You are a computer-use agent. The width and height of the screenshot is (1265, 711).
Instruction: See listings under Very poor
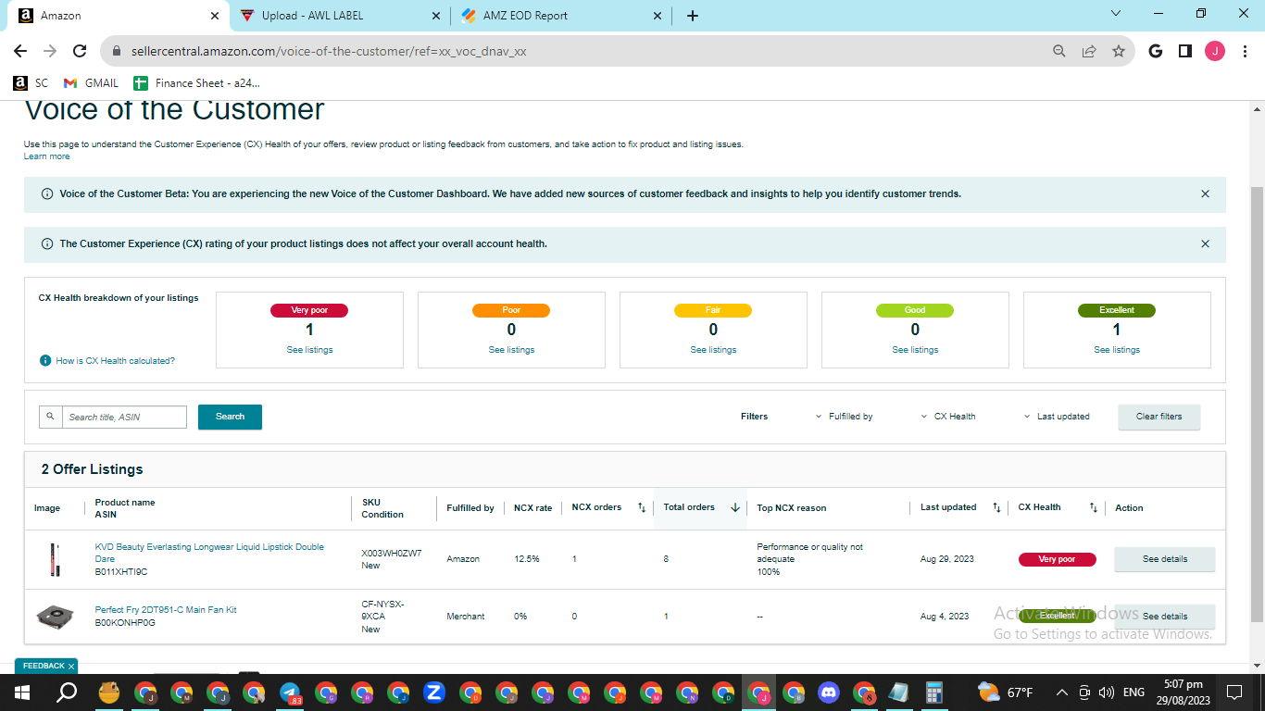coord(309,350)
